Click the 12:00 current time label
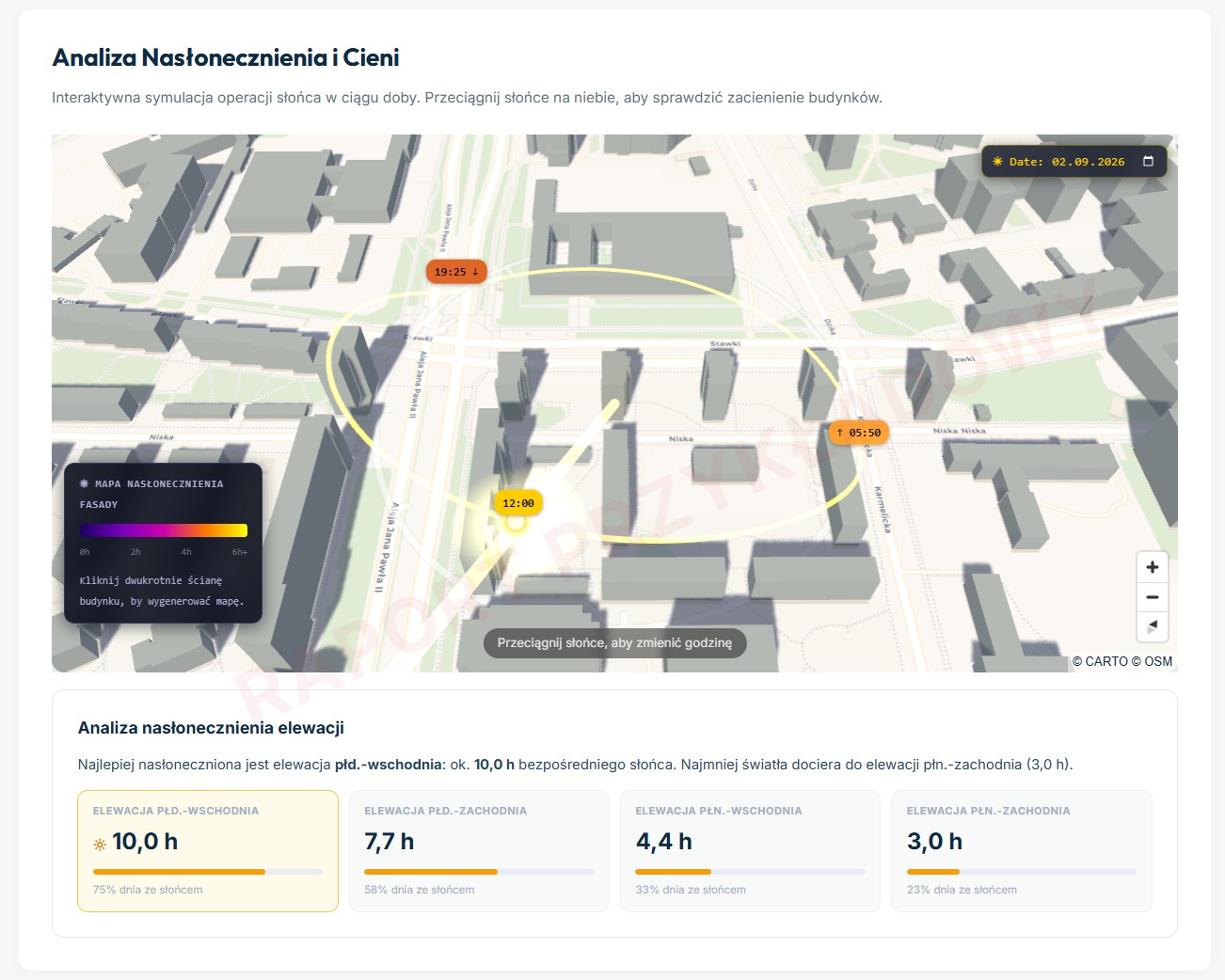Image resolution: width=1225 pixels, height=980 pixels. point(517,503)
